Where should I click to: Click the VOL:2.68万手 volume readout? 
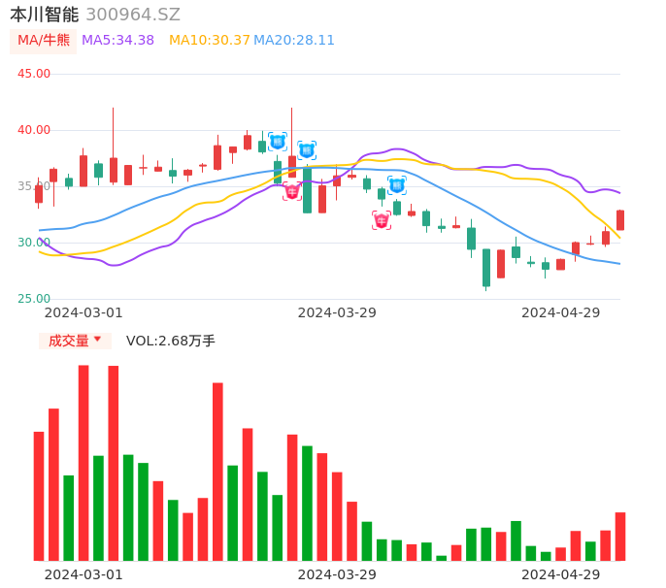click(x=171, y=341)
